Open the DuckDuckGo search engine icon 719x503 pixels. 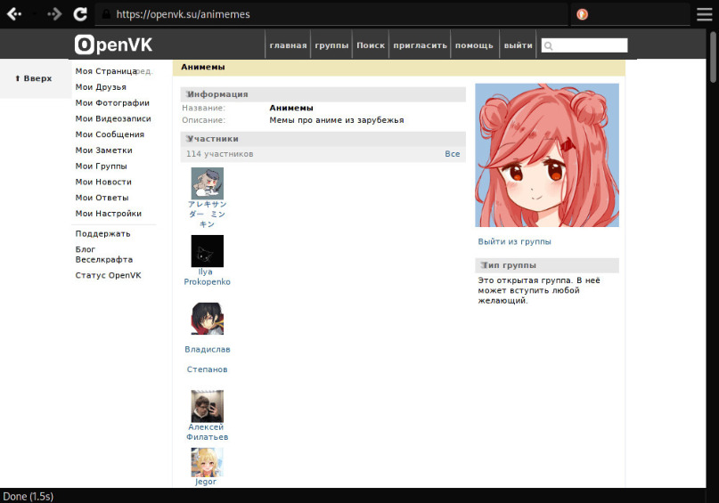[x=582, y=14]
